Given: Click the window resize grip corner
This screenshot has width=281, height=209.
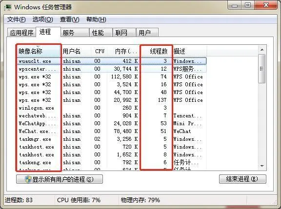Looking at the screenshot, I should (275, 202).
